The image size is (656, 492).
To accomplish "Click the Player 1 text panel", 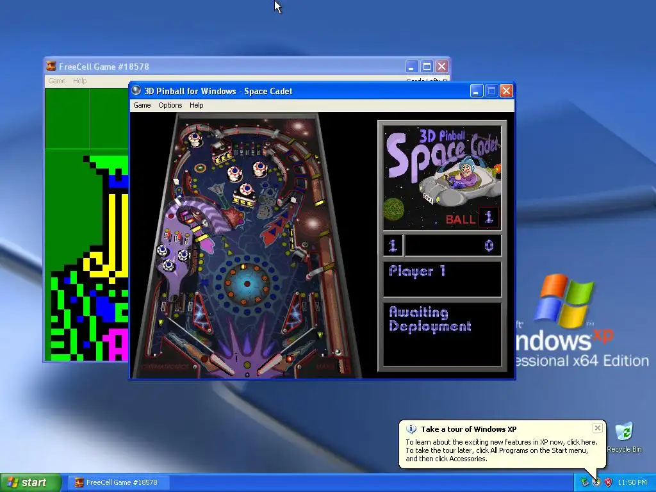I will pyautogui.click(x=442, y=279).
